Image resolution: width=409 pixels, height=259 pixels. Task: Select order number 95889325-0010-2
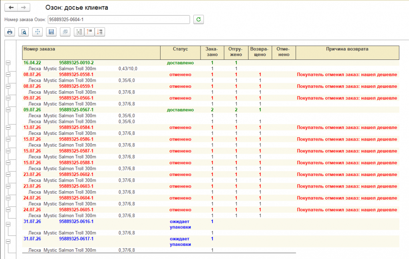pos(76,63)
